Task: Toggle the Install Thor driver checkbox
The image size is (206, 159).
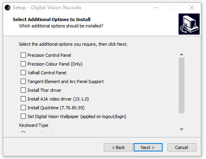Action: [x=23, y=90]
